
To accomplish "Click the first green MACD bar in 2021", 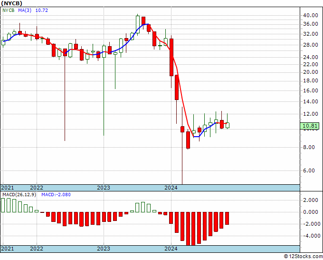I will tap(3, 205).
